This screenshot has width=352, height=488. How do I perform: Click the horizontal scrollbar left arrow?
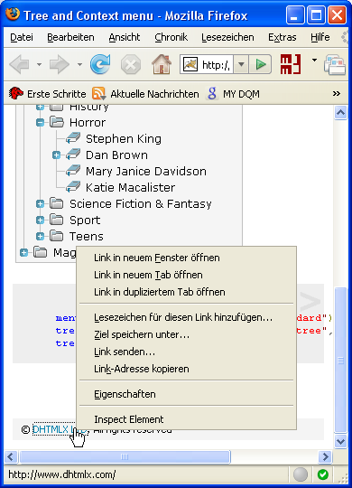click(x=11, y=457)
